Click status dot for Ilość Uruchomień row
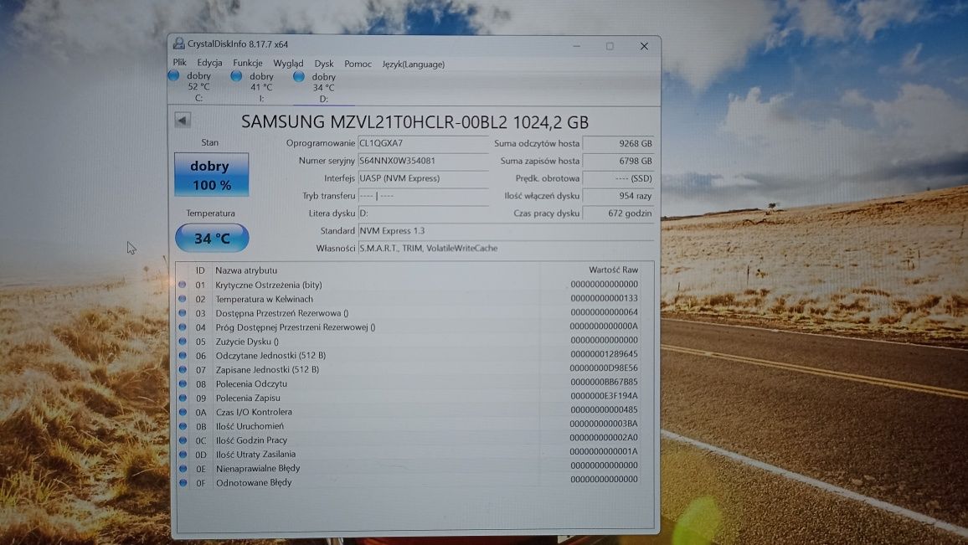Screen dimensions: 968x545 pyautogui.click(x=183, y=426)
